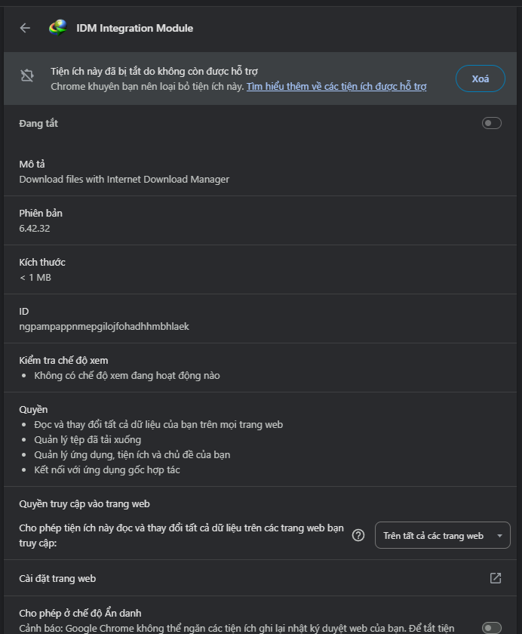Click the 'Kết nối với ứng dụng gốc hợp tác' permission
This screenshot has height=634, width=522.
coord(107,469)
